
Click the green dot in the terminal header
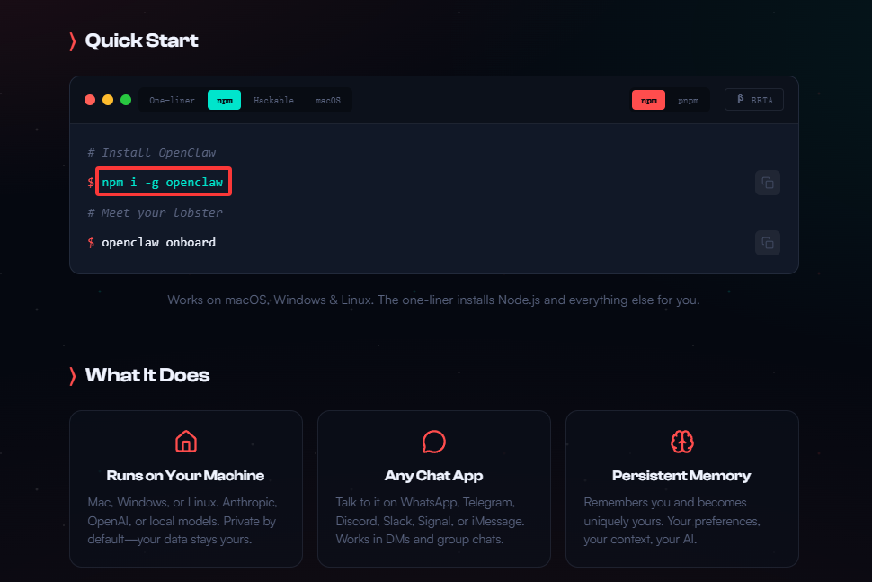tap(126, 100)
